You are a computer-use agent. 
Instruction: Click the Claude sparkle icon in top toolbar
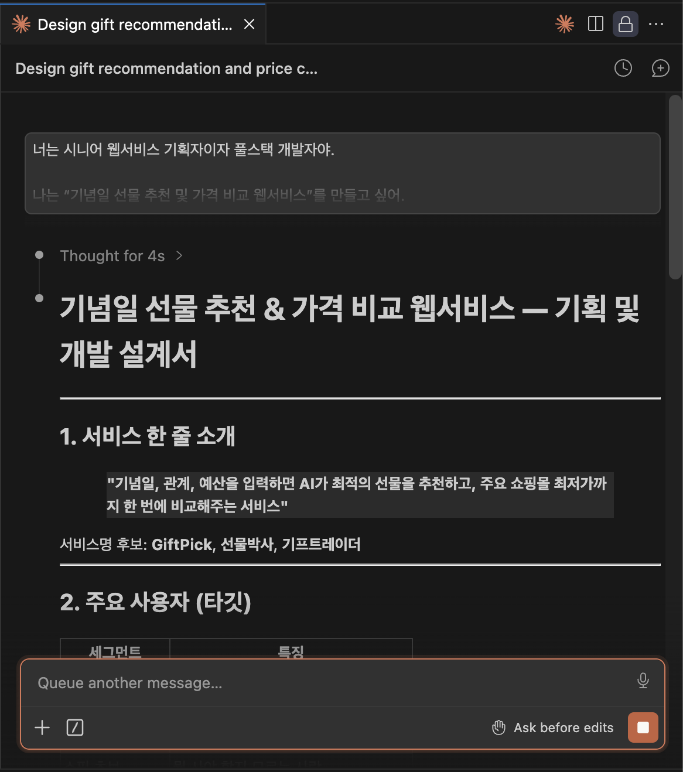[565, 24]
